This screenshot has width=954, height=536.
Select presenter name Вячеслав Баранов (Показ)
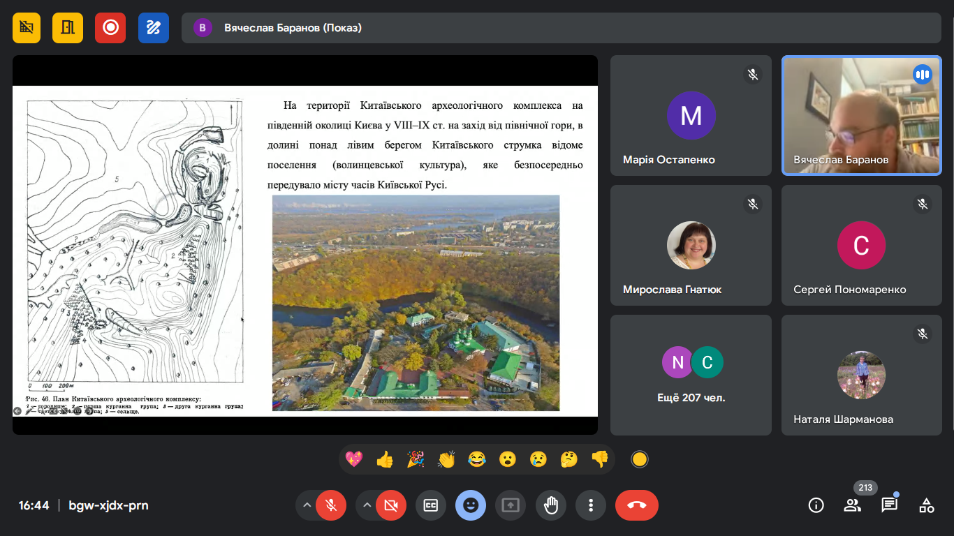tap(293, 28)
